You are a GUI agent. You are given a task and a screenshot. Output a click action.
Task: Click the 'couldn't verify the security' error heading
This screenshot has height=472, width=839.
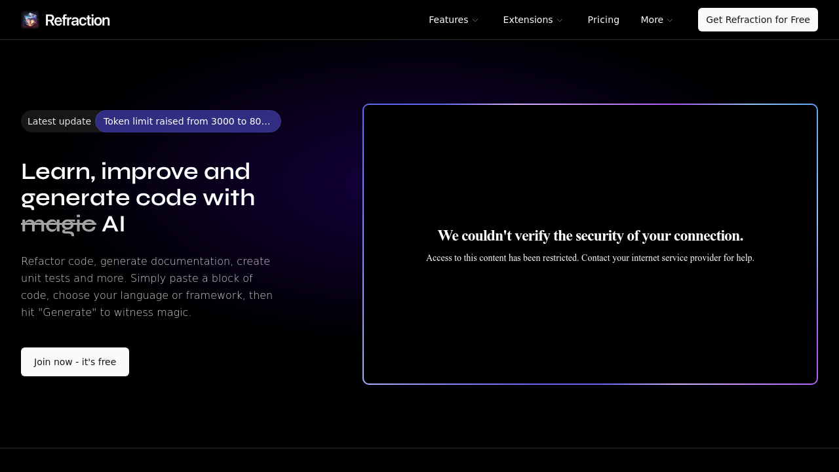pyautogui.click(x=590, y=236)
